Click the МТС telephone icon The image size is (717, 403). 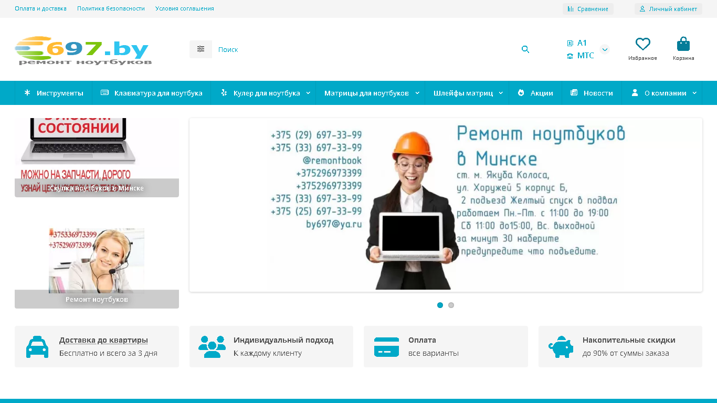pos(570,56)
